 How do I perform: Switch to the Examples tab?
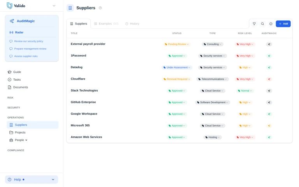pyautogui.click(x=106, y=24)
